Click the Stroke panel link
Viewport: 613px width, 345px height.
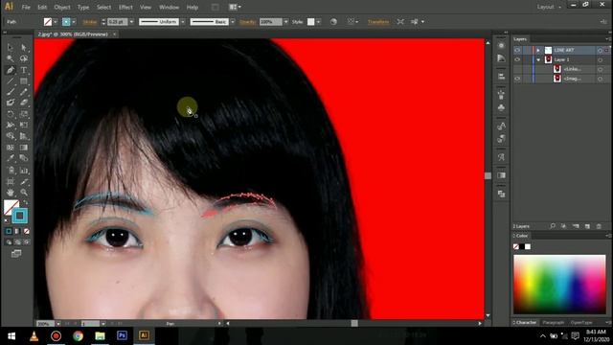coord(89,22)
